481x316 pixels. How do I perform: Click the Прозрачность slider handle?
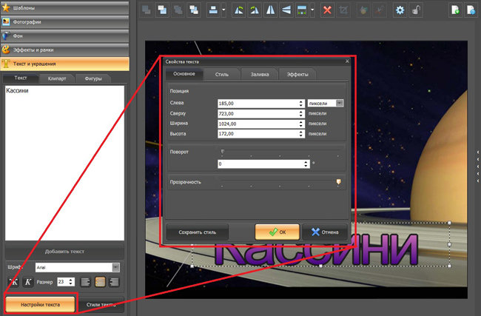[339, 182]
